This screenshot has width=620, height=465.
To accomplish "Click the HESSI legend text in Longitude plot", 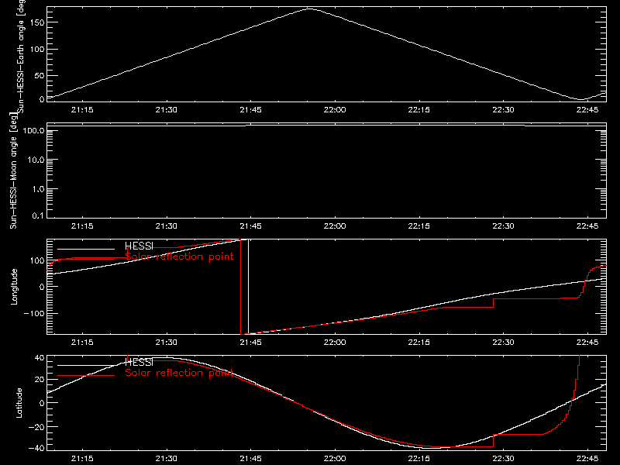I will tap(139, 246).
